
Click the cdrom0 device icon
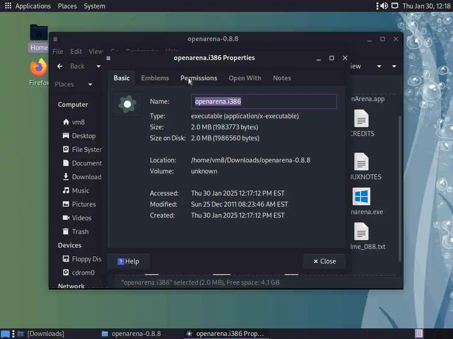[x=66, y=272]
